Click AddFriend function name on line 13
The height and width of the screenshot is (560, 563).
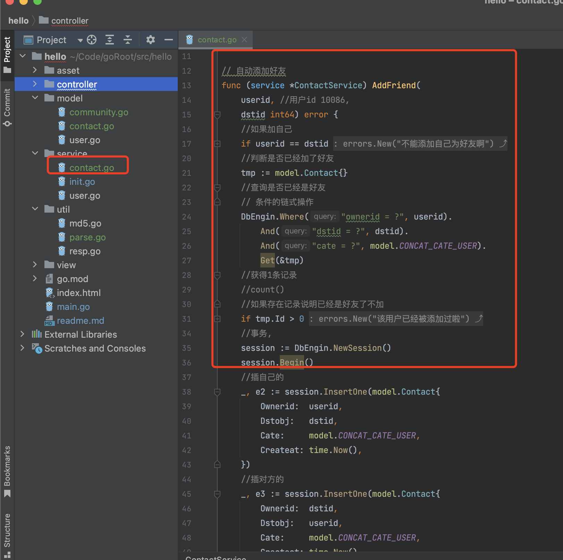(394, 85)
